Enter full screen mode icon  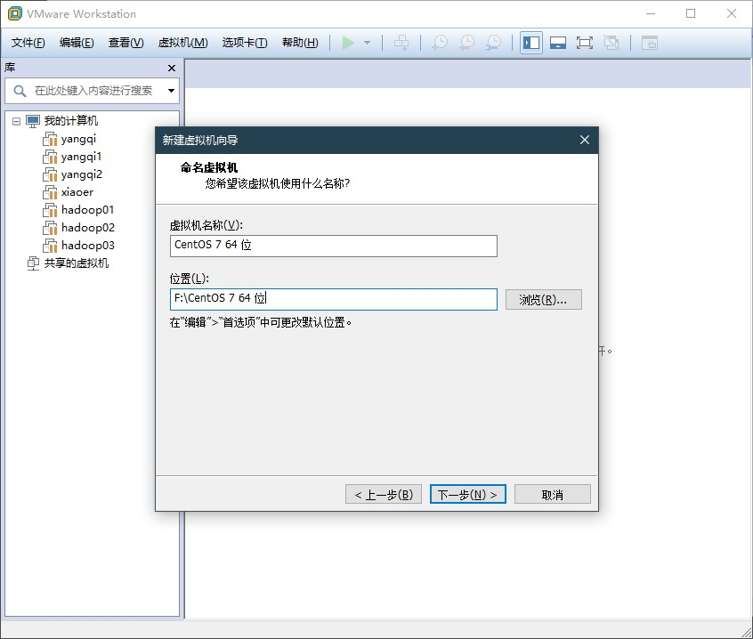pos(585,43)
